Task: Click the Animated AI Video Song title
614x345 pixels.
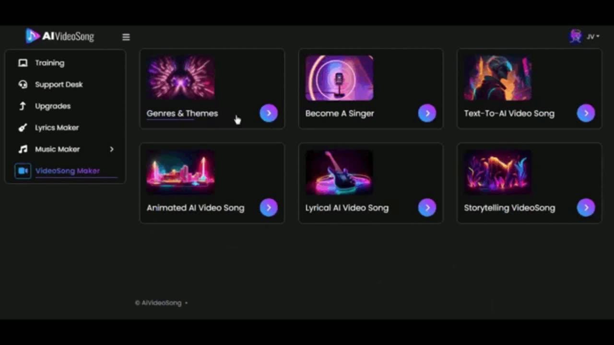Action: [x=195, y=208]
